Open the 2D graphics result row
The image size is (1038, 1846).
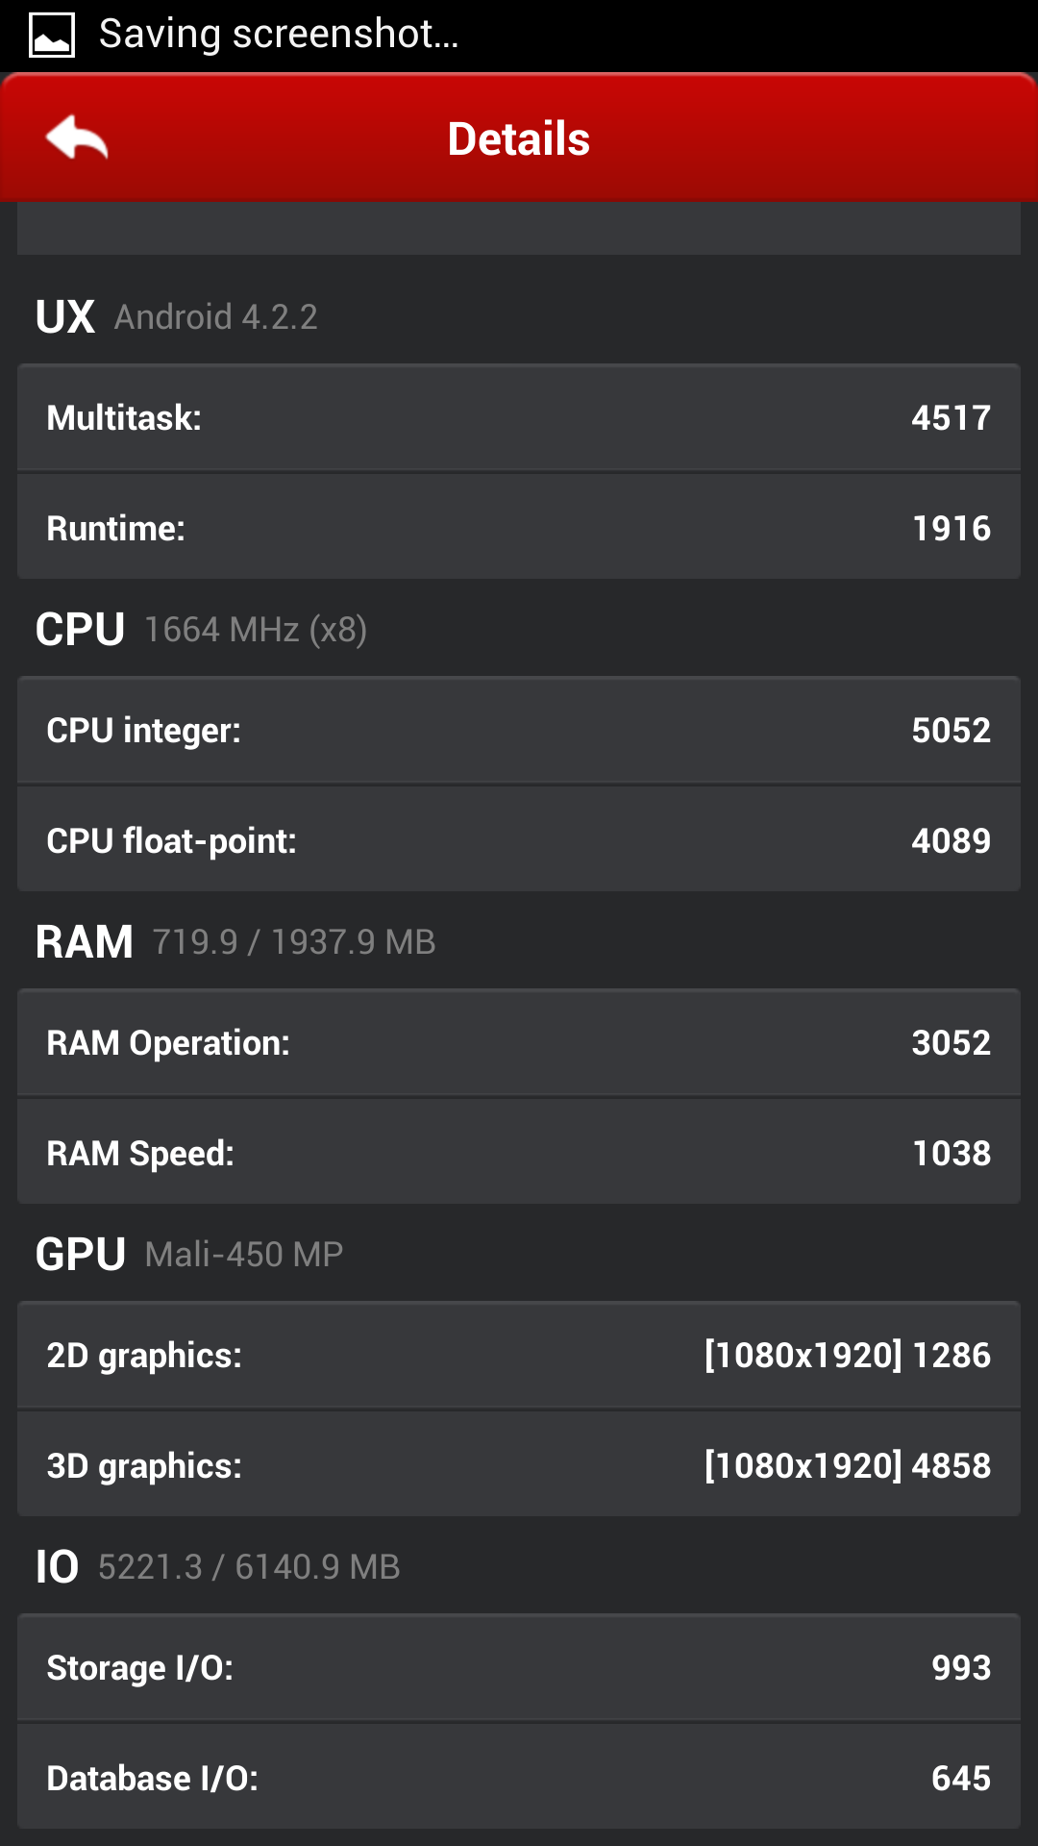519,1355
